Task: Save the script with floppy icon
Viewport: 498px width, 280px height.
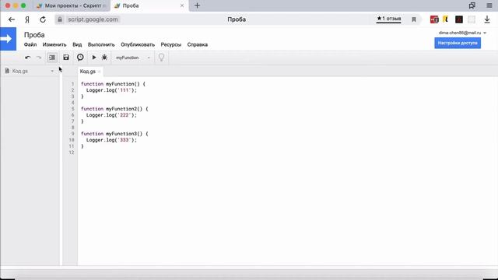Action: pyautogui.click(x=66, y=58)
